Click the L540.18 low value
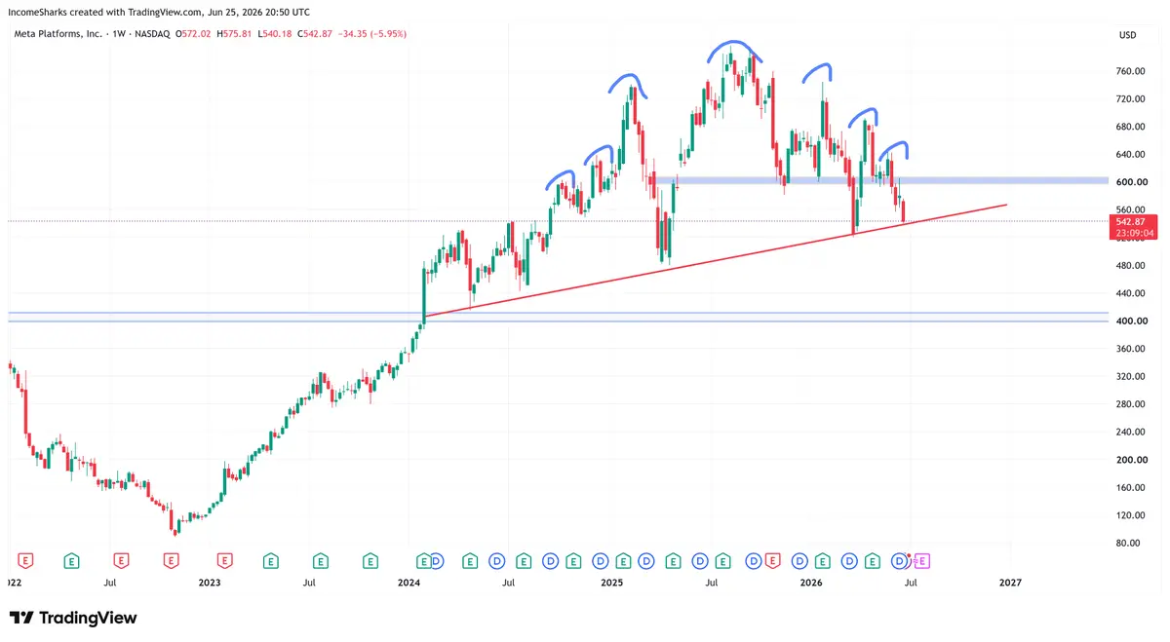 (x=275, y=34)
